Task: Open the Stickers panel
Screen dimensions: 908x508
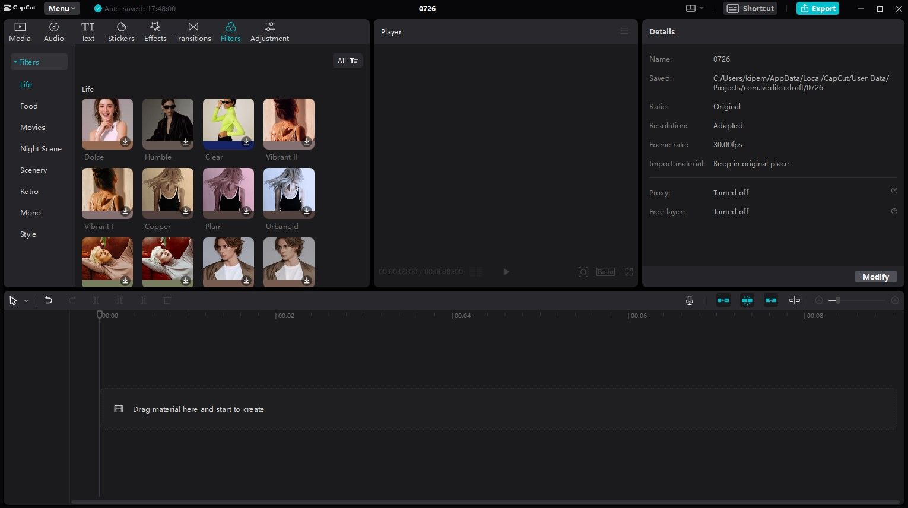Action: (x=121, y=32)
